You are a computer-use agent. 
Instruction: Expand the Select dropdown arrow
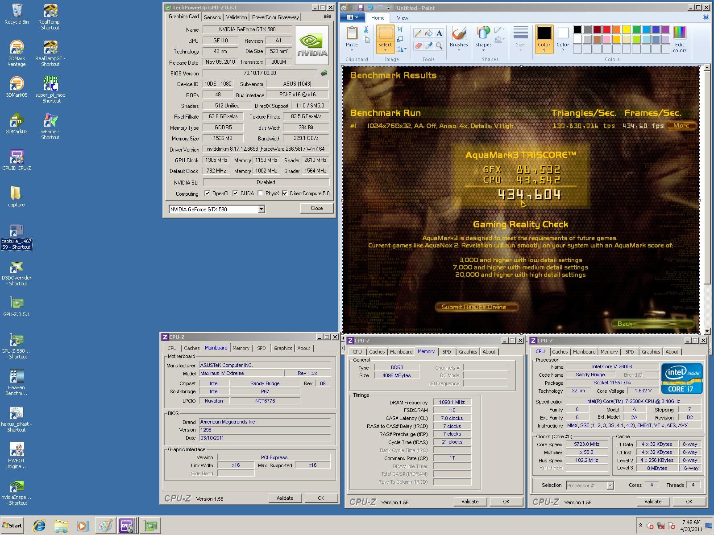point(385,50)
